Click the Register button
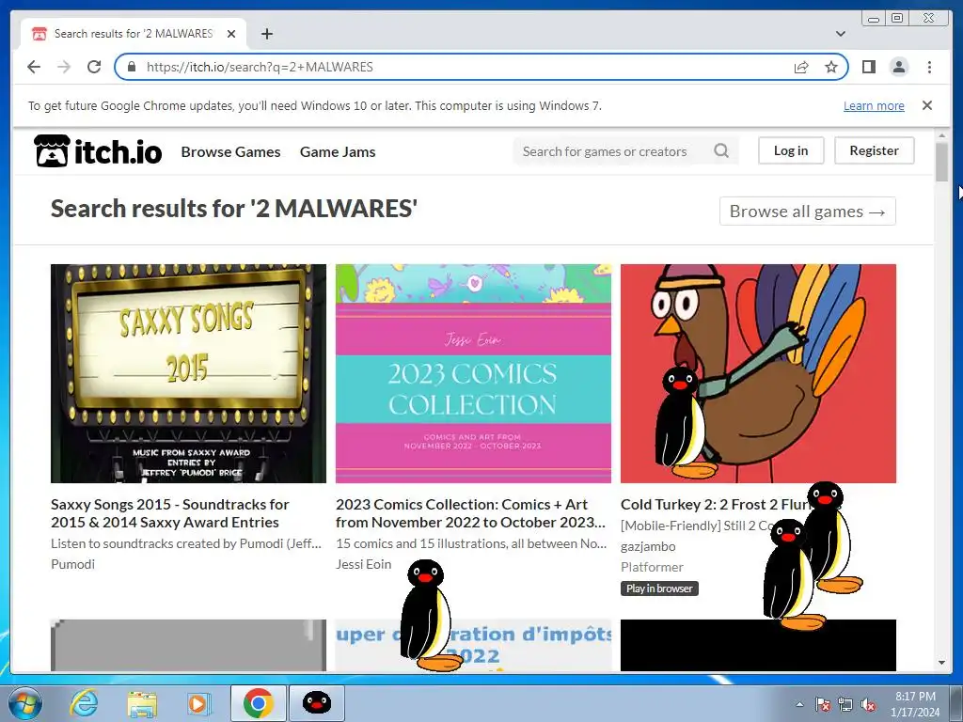 (x=874, y=150)
